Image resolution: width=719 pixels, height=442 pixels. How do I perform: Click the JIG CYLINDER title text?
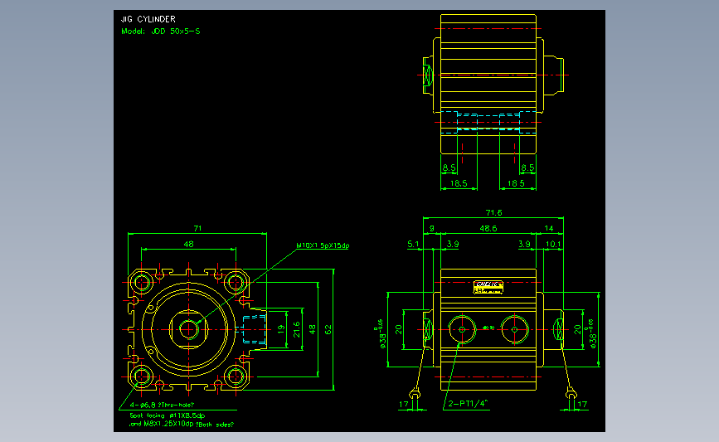coord(148,19)
